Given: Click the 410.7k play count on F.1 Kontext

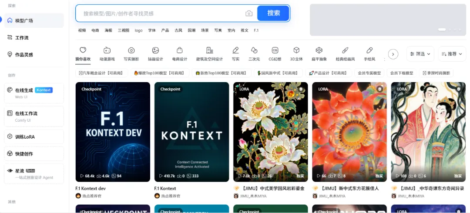Looking at the screenshot, I should coord(167,176).
